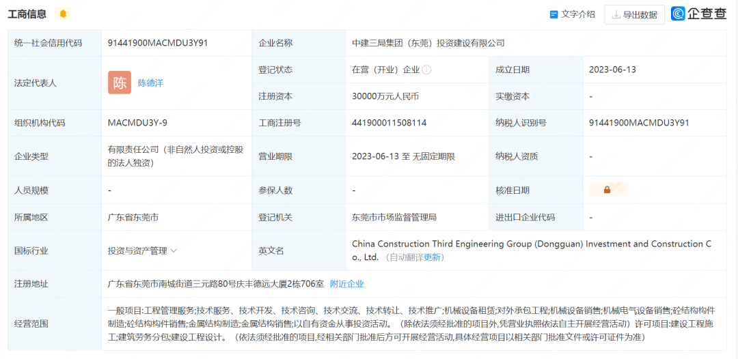The width and height of the screenshot is (738, 359).
Task: Click the 统一社会信用代码 label cell
Action: point(55,43)
